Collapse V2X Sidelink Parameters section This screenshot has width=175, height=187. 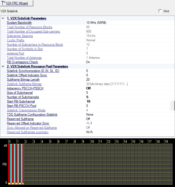[x=3, y=18]
